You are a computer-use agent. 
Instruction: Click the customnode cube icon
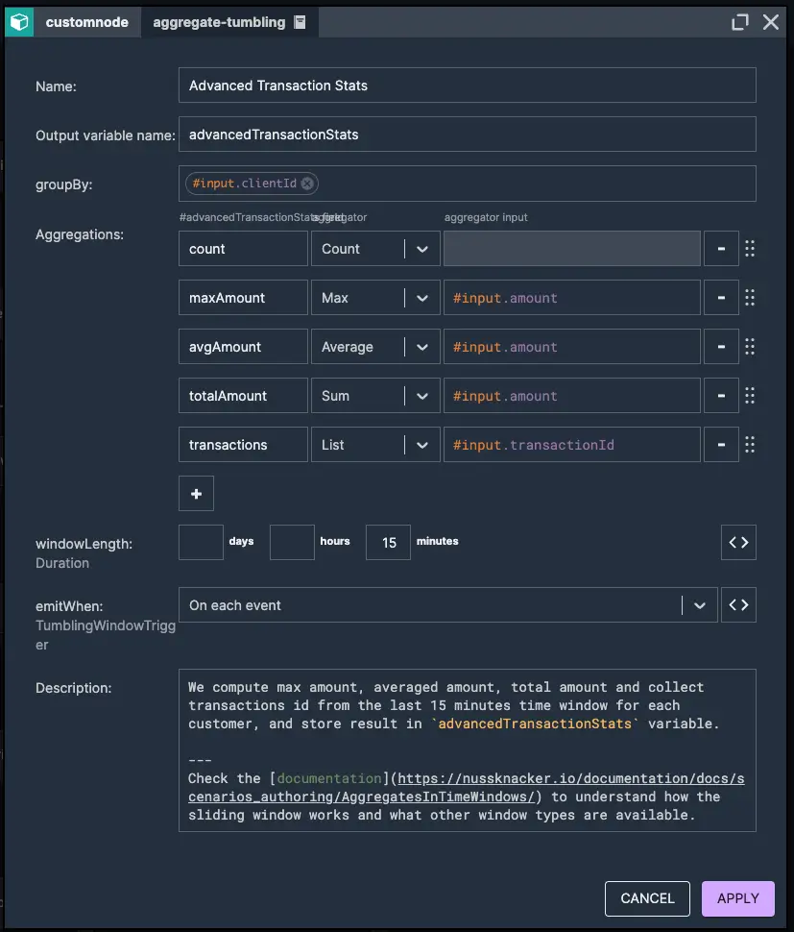tap(19, 22)
